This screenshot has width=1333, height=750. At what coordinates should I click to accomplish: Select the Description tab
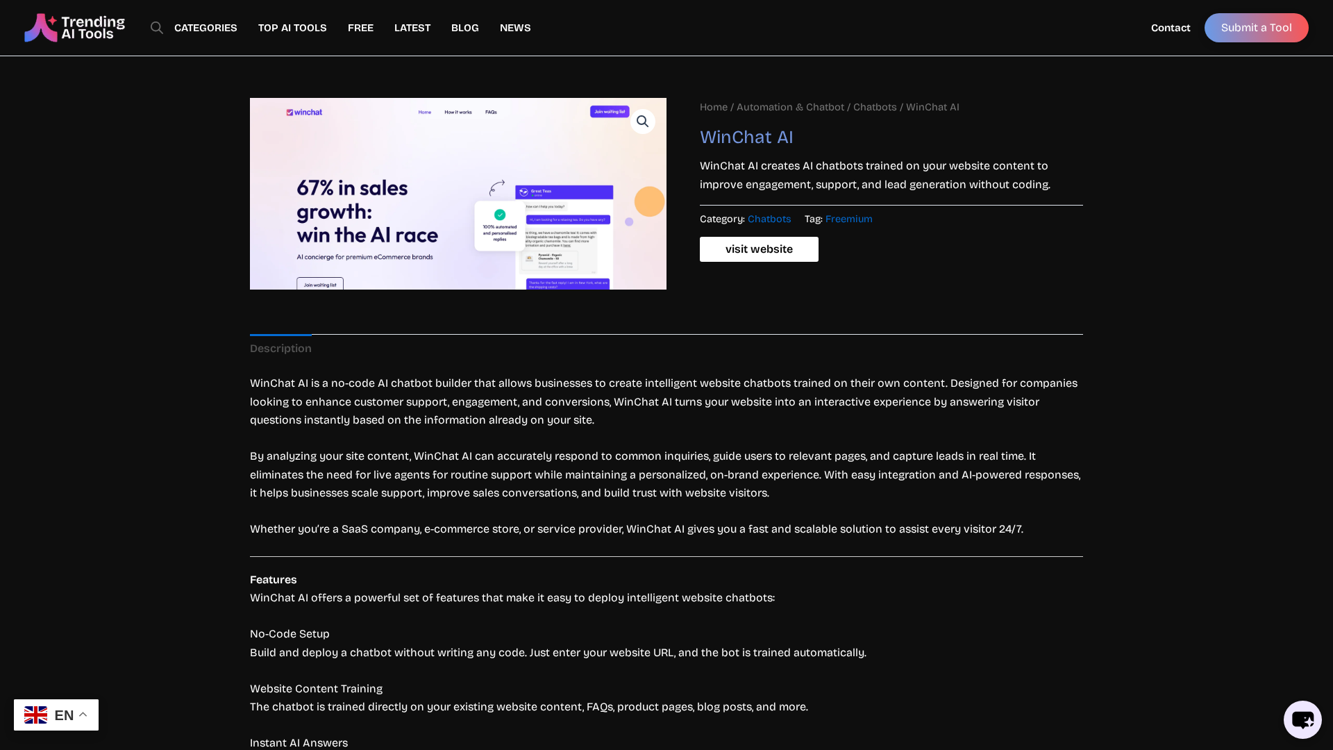point(280,349)
